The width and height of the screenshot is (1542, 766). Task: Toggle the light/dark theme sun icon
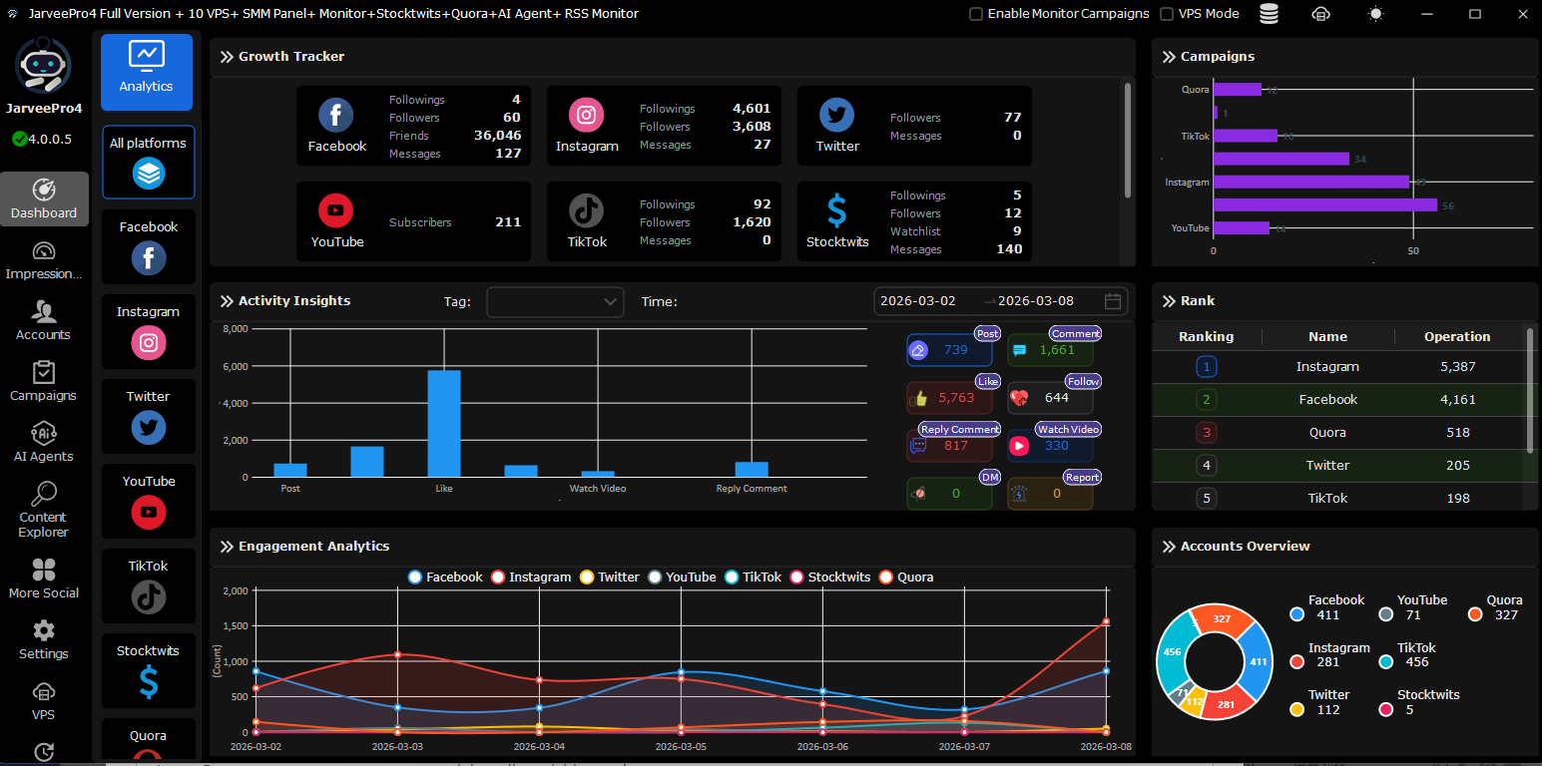click(x=1376, y=14)
